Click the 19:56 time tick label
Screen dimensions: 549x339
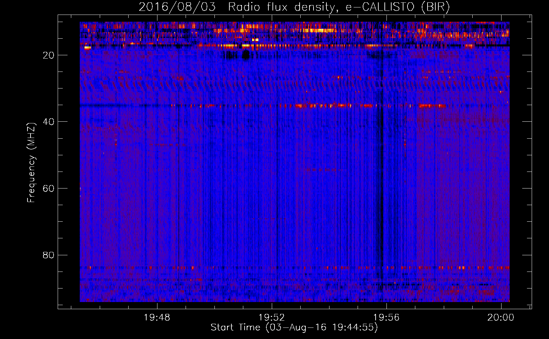tap(386, 318)
